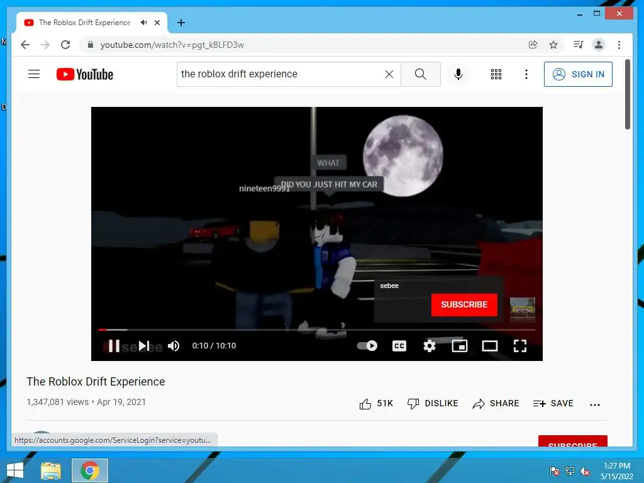Click the browser address bar URL
This screenshot has width=644, height=483.
tap(172, 45)
